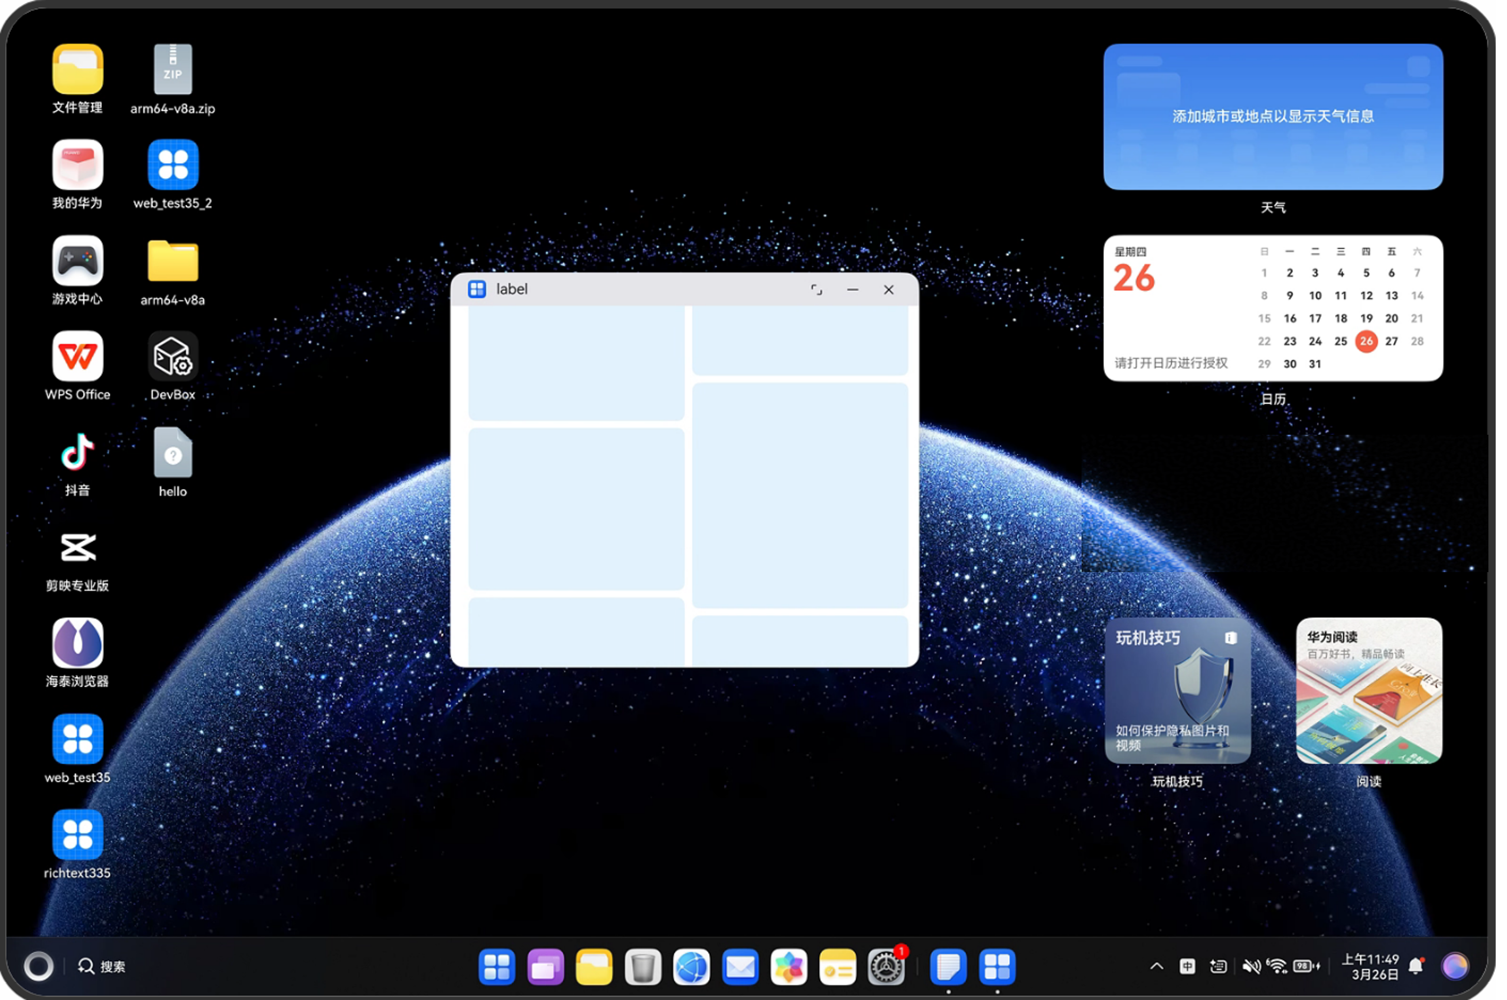Select the arm64-v8a.zip file on the desktop
This screenshot has height=1000, width=1507.
173,69
